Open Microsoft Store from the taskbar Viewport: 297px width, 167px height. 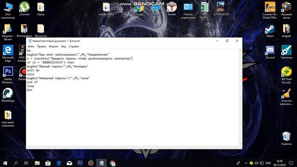(x=48, y=163)
